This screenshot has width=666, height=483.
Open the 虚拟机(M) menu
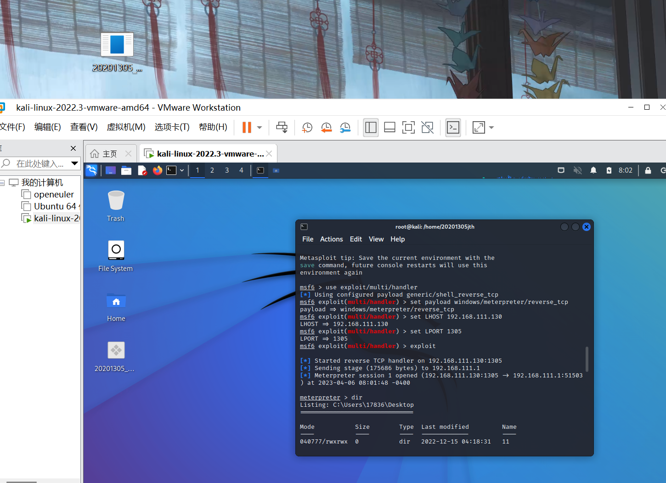126,127
